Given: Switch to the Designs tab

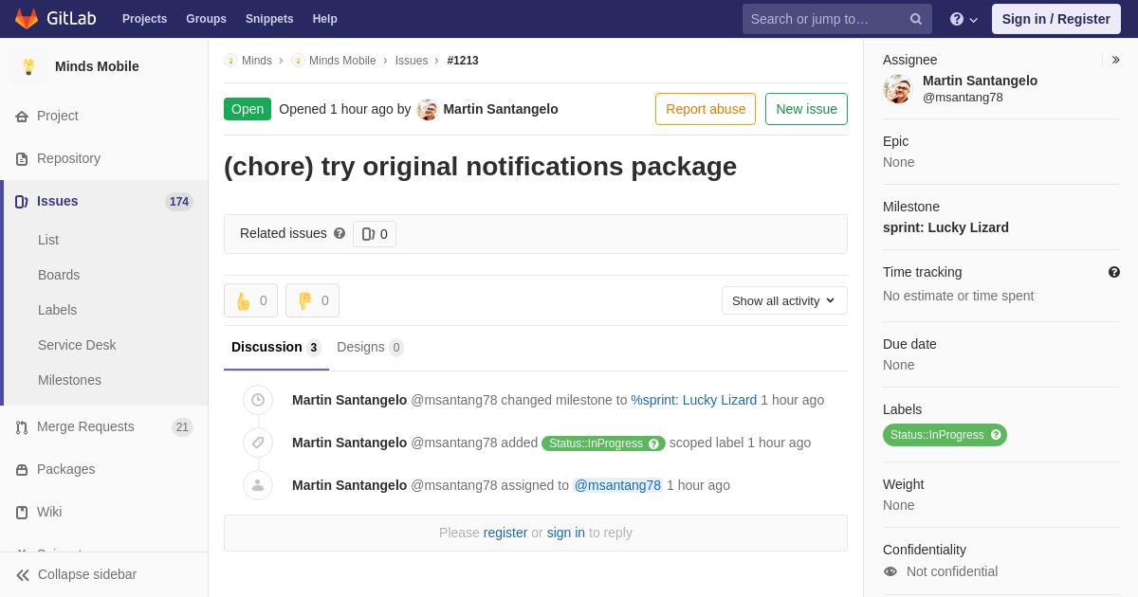Looking at the screenshot, I should pyautogui.click(x=370, y=347).
